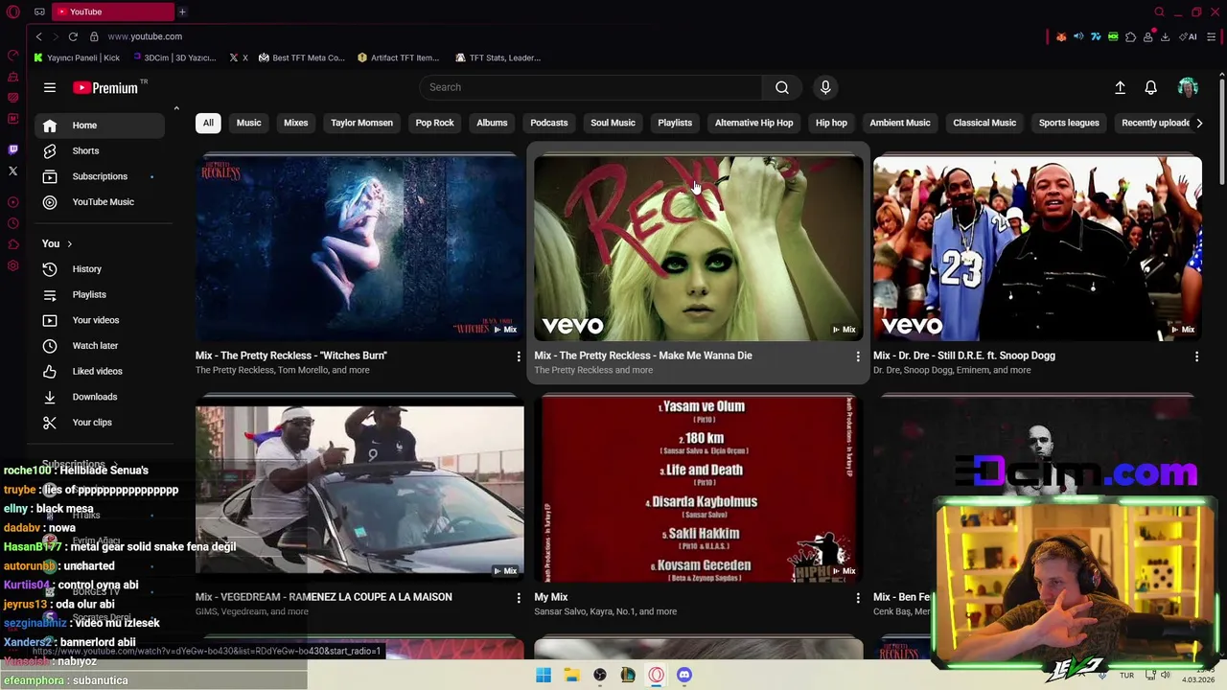Open Windows Start from the taskbar
The width and height of the screenshot is (1227, 690).
click(x=544, y=675)
